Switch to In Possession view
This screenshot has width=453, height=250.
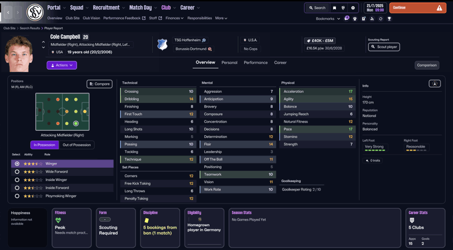45,145
